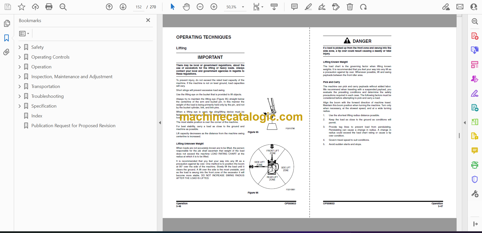Send file by email envelope icon
This screenshot has height=233, width=482.
pyautogui.click(x=460, y=7)
